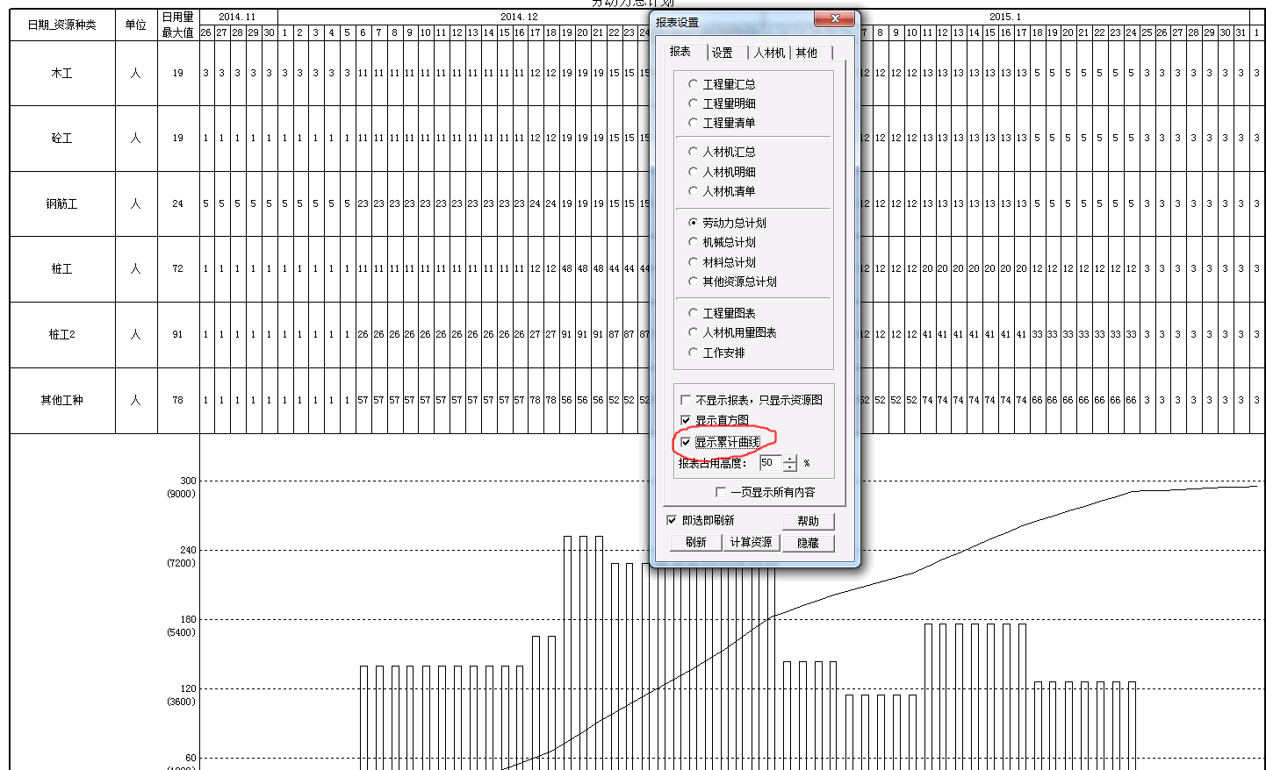Close the 报表设置 dialog
1266x770 pixels.
[x=835, y=18]
